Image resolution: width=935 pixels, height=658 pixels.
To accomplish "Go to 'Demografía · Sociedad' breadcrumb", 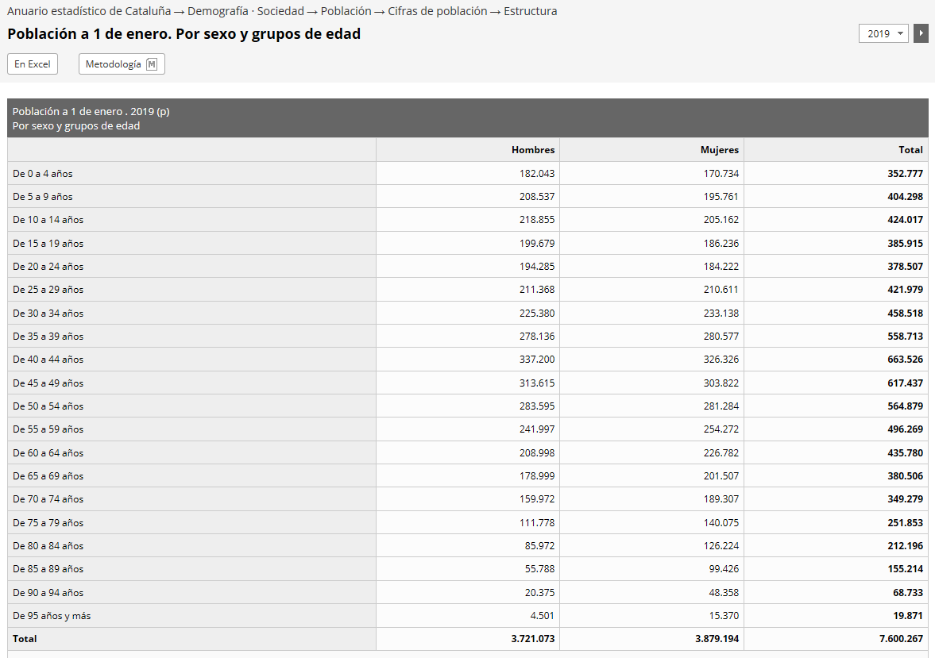I will coord(245,11).
